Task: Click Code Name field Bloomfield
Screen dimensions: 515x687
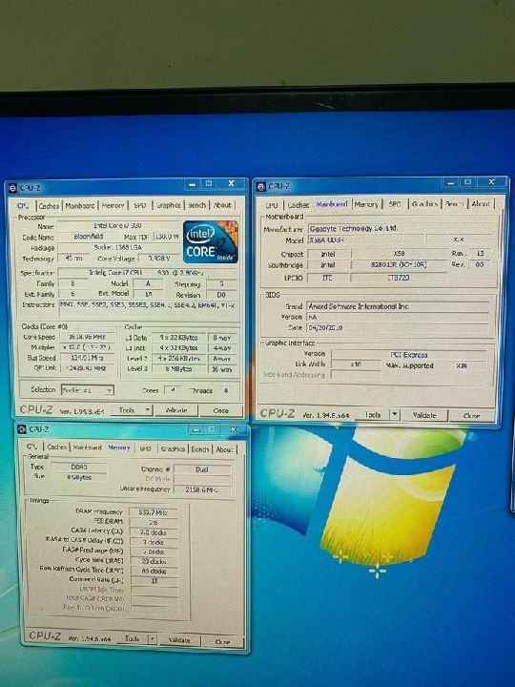Action: [x=88, y=237]
